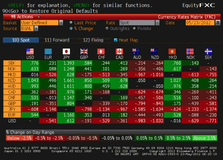Click the EUR row button
The width and height of the screenshot is (223, 160).
click(12, 115)
